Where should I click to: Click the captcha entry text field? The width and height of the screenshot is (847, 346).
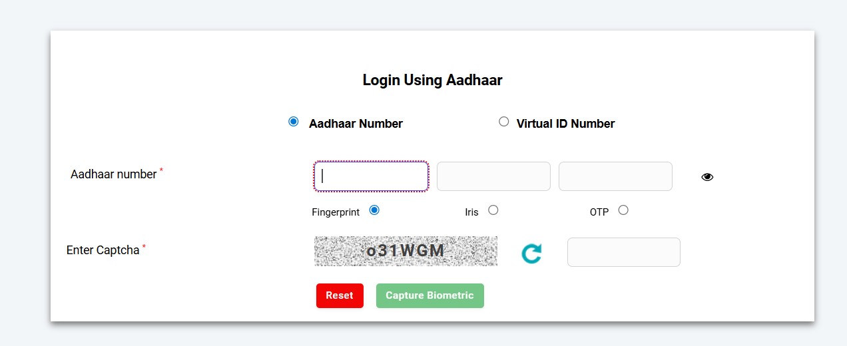pos(623,252)
